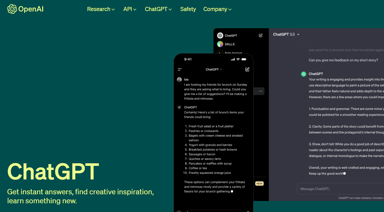Expand the API navigation menu
Image resolution: width=384 pixels, height=212 pixels.
coord(130,9)
